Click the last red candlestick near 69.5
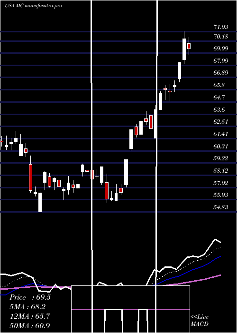 click(189, 46)
